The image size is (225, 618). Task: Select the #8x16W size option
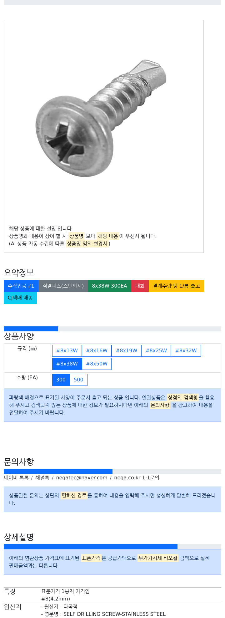coord(97,351)
